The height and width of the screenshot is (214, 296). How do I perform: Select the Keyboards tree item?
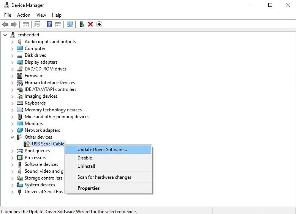tap(35, 103)
